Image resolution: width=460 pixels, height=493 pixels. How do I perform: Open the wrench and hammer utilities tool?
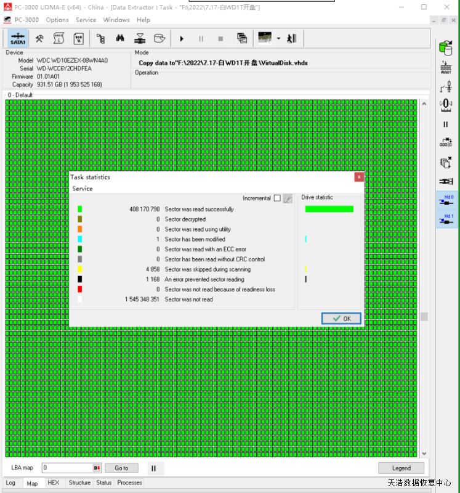pos(39,39)
